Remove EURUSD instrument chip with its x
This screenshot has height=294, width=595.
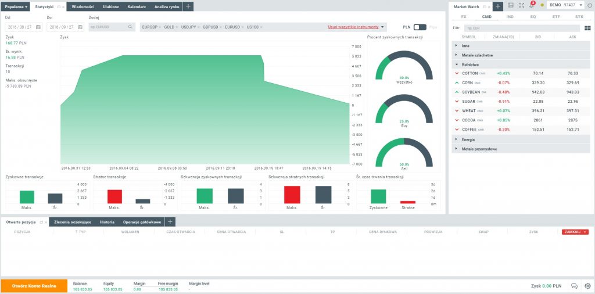point(243,27)
